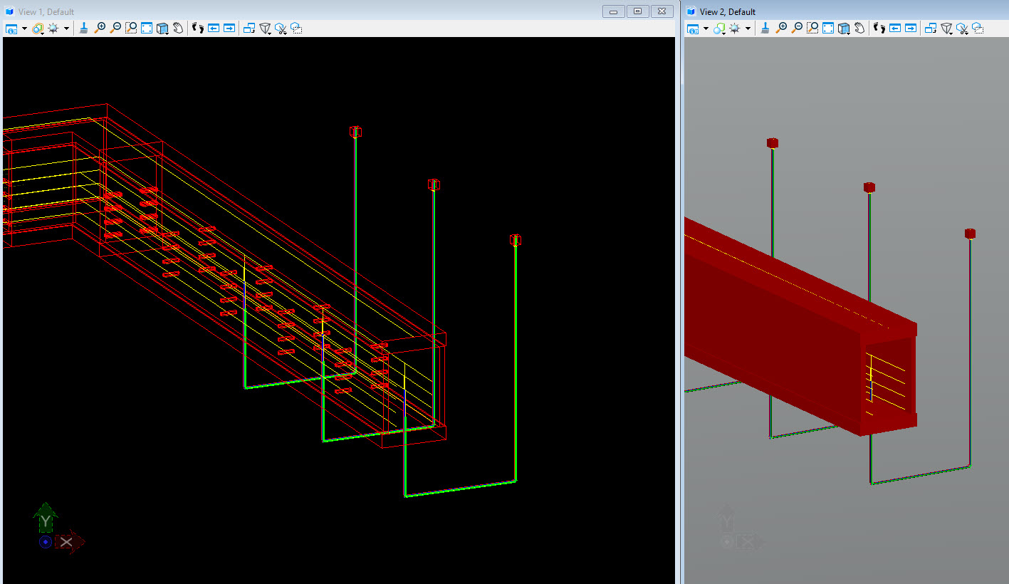The image size is (1009, 584).
Task: Select the Clip Volume scissors tool in View 1
Action: (281, 28)
